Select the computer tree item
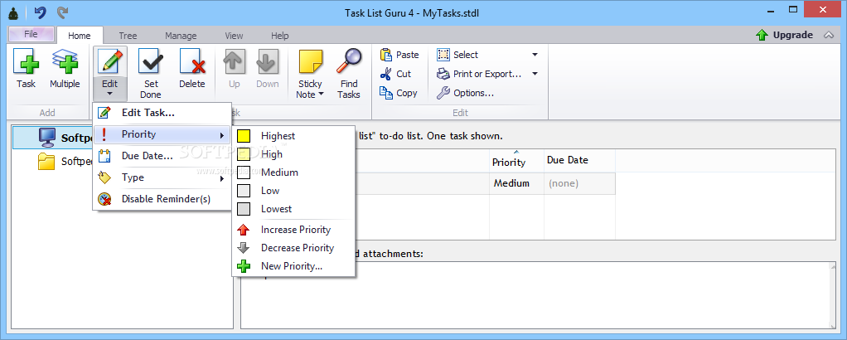Screen dimensions: 847x340 [x=47, y=138]
